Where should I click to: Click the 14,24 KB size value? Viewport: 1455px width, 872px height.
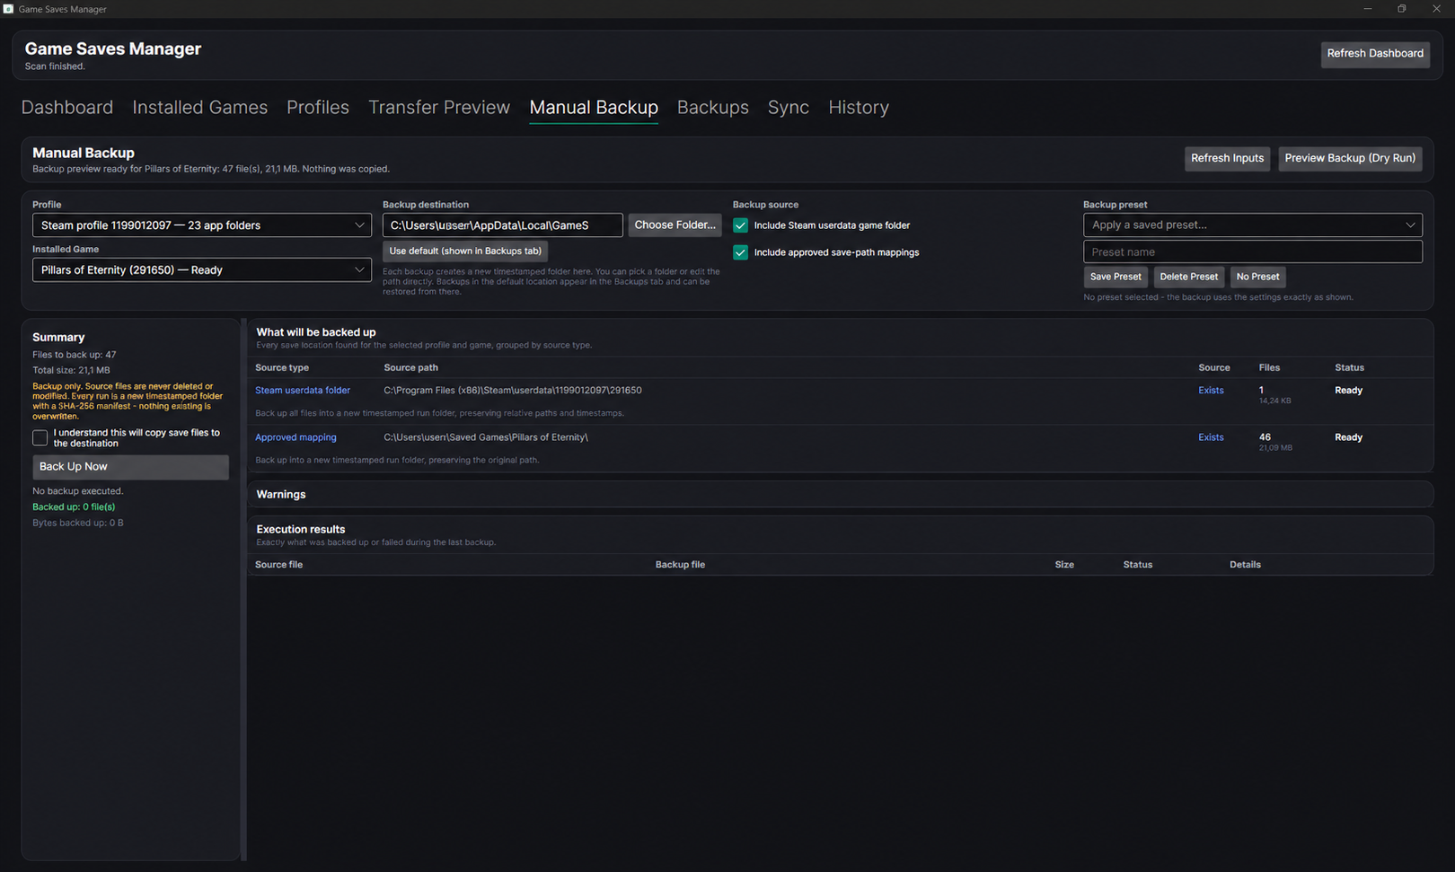(1274, 401)
